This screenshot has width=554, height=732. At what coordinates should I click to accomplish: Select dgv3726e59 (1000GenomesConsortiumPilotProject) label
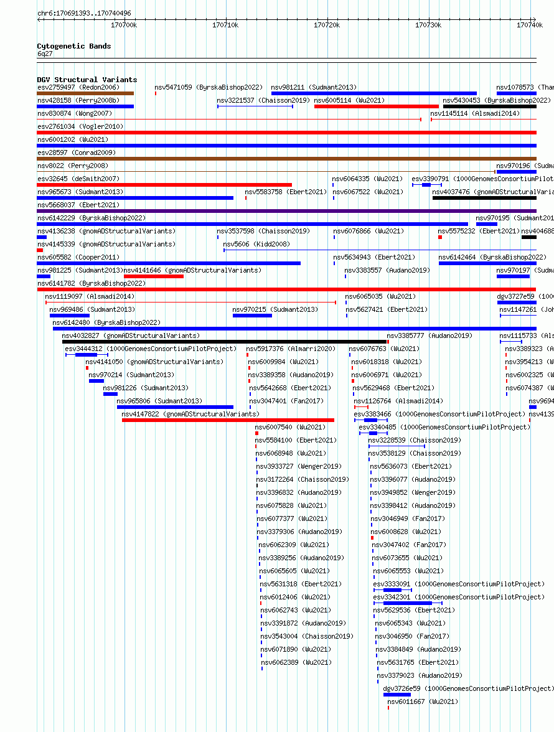tap(468, 688)
